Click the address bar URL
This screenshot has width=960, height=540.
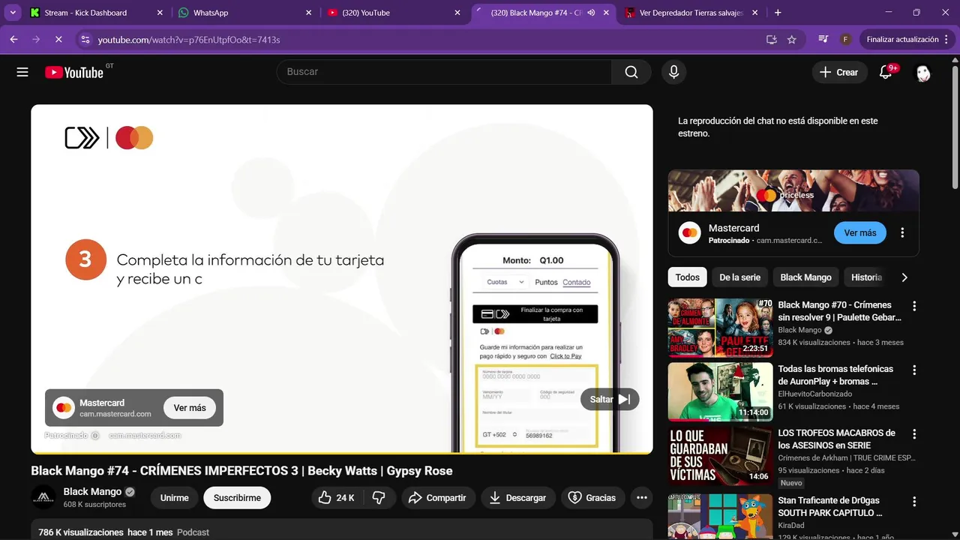click(x=189, y=39)
